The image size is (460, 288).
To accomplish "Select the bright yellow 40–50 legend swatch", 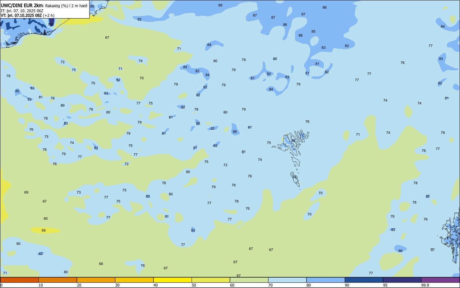I will tap(172, 280).
